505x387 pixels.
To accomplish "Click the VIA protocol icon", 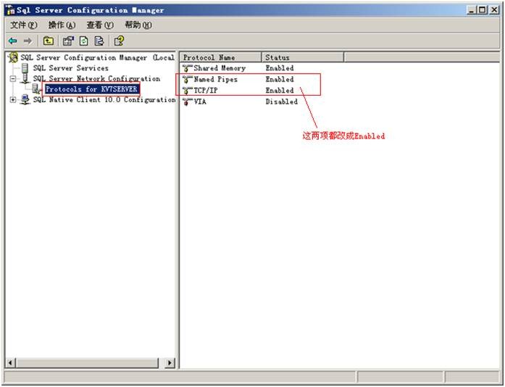I will [x=187, y=102].
